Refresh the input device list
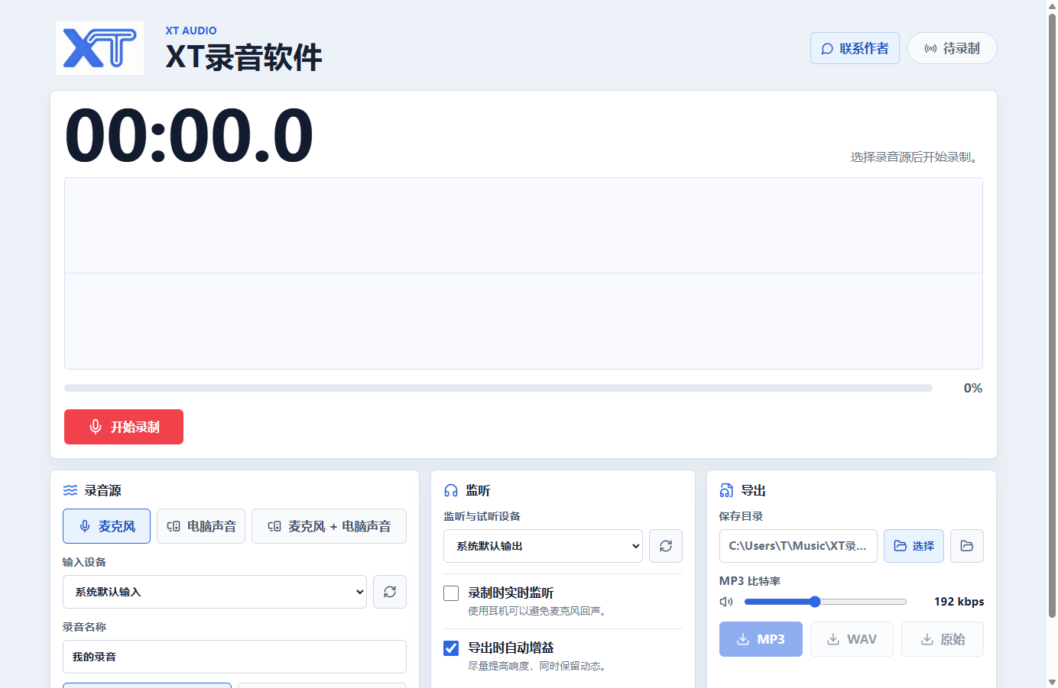The height and width of the screenshot is (688, 1058). pos(390,592)
